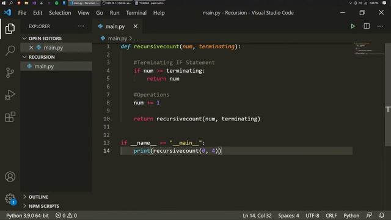Open the View menu

pos(83,13)
